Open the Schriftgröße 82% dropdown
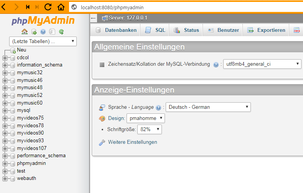The image size is (303, 193). (150, 129)
